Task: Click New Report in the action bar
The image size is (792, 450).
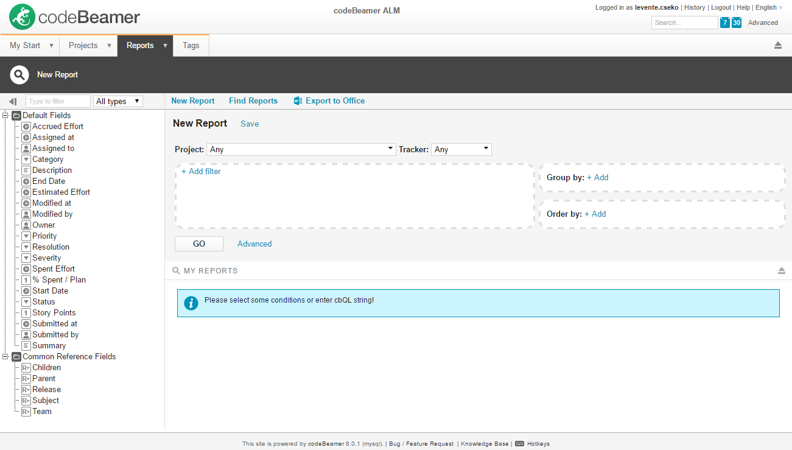Action: pyautogui.click(x=193, y=101)
